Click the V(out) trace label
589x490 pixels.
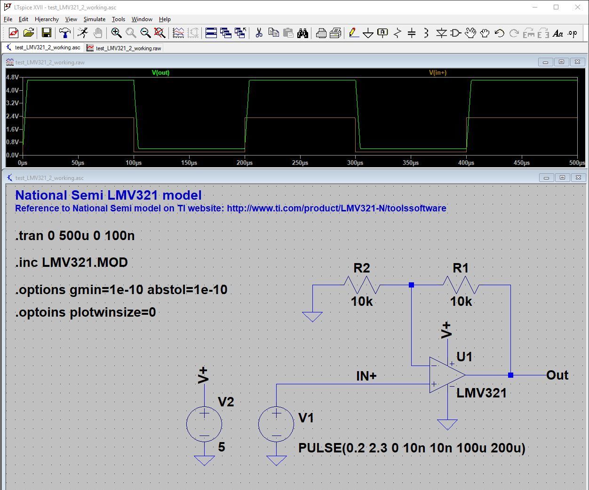pyautogui.click(x=161, y=72)
